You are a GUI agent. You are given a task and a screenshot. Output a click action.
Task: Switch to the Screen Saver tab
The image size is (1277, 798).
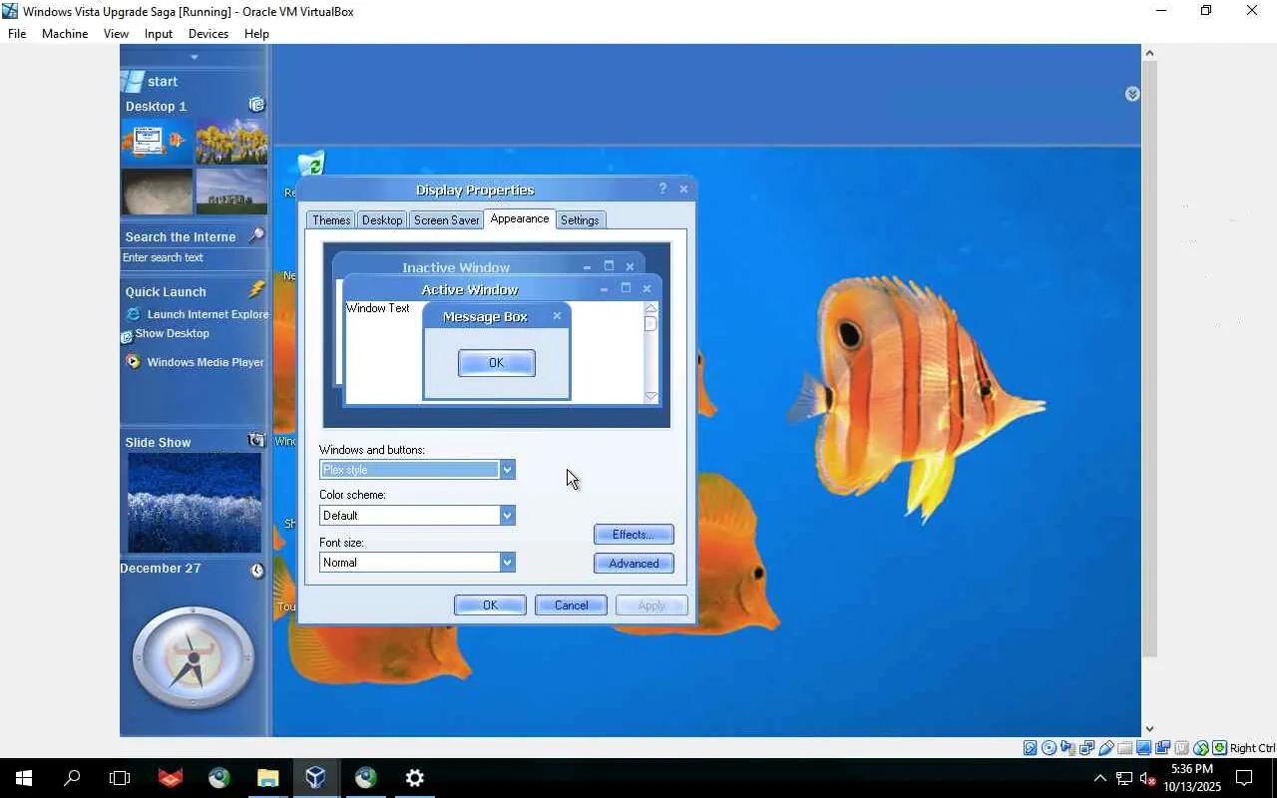pos(446,220)
